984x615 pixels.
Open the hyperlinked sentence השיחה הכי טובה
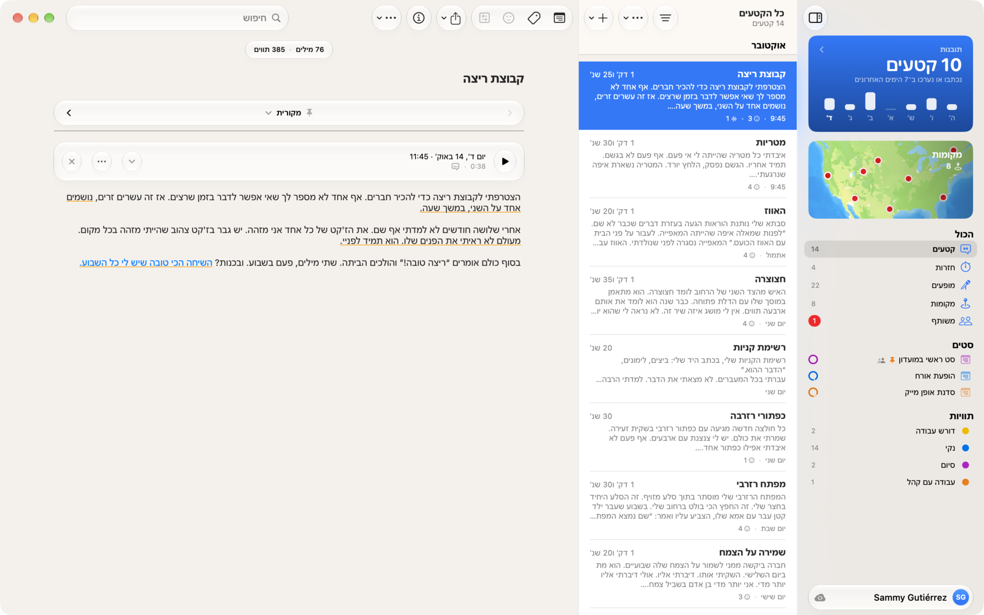point(146,262)
